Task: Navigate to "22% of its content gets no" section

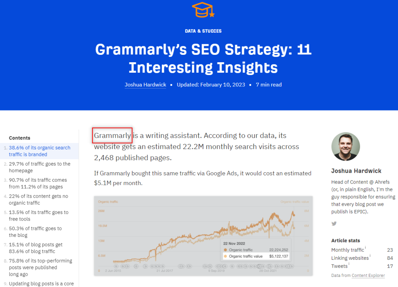Action: (x=38, y=199)
